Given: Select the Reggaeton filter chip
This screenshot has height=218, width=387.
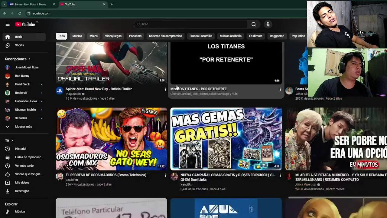Looking at the screenshot, I should click(x=277, y=36).
